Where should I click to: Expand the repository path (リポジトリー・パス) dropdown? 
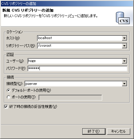click(125, 46)
